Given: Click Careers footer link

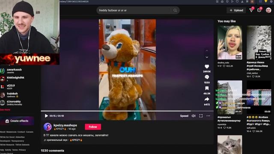Looking at the screenshot, I should 30,132.
